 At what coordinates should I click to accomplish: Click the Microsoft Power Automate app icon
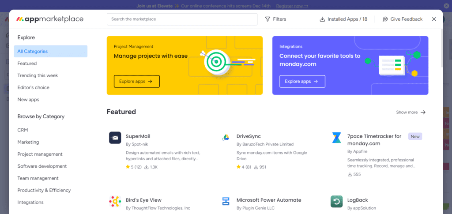coord(226,201)
